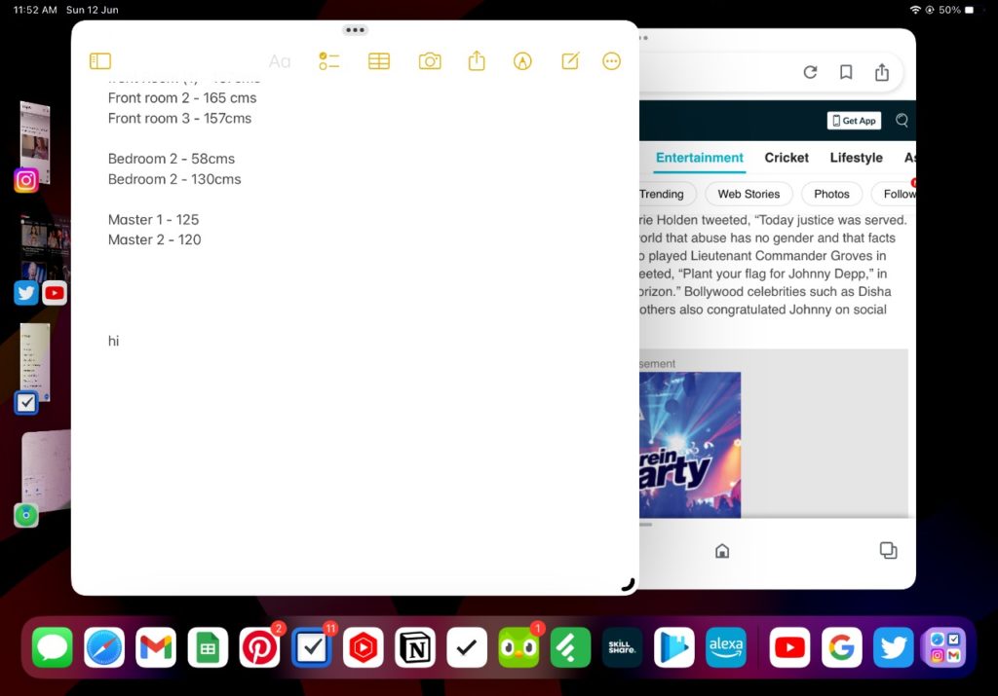Switch to the Cricket tab
The image size is (998, 696).
click(787, 158)
